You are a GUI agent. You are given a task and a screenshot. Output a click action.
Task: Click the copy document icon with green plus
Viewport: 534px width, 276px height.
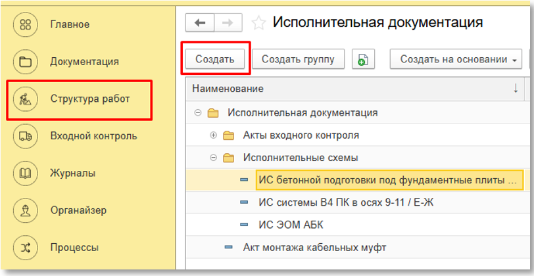coord(362,60)
